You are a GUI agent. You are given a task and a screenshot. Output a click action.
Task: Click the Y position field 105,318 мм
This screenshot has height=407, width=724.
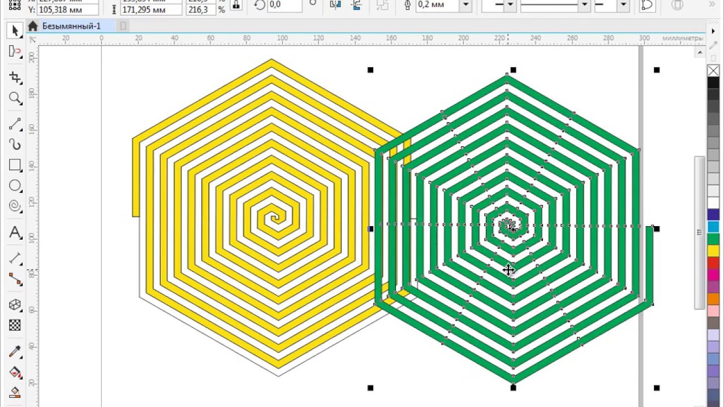(68, 10)
